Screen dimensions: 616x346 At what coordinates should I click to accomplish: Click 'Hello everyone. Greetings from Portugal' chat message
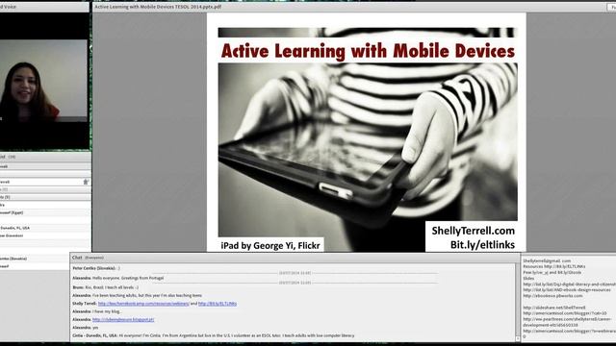click(x=117, y=278)
